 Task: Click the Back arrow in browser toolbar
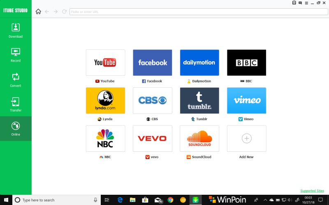coord(47,11)
